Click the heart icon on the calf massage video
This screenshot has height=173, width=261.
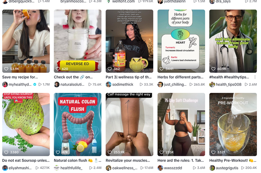tap(110, 152)
